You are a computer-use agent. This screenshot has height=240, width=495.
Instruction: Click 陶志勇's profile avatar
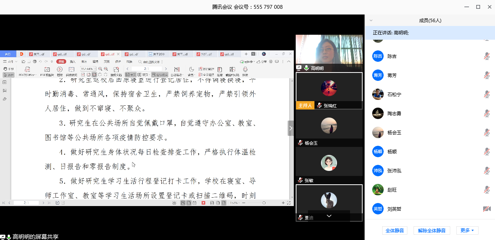point(378,113)
